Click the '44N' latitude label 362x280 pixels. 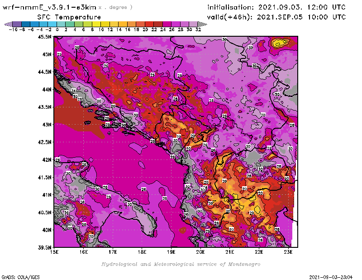click(x=47, y=89)
